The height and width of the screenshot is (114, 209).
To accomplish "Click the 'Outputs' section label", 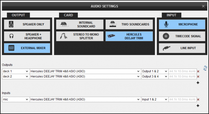I will pyautogui.click(x=7, y=65).
